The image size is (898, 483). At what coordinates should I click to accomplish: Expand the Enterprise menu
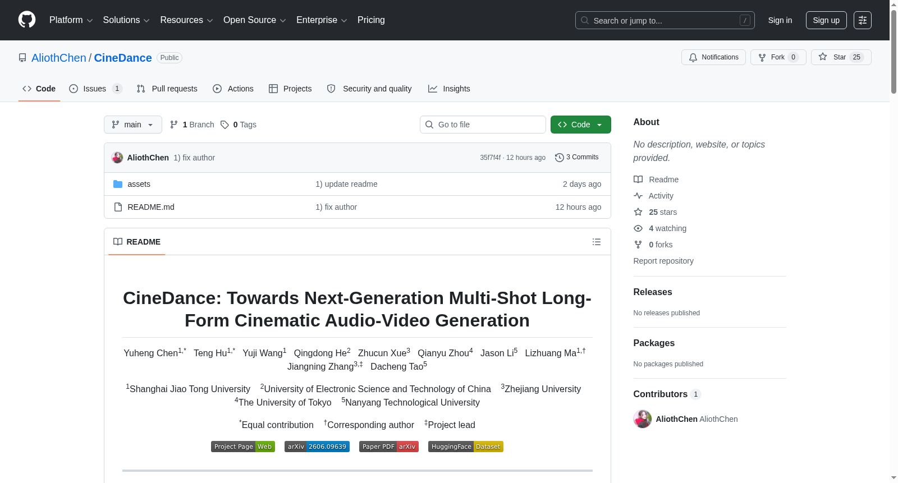click(x=322, y=20)
